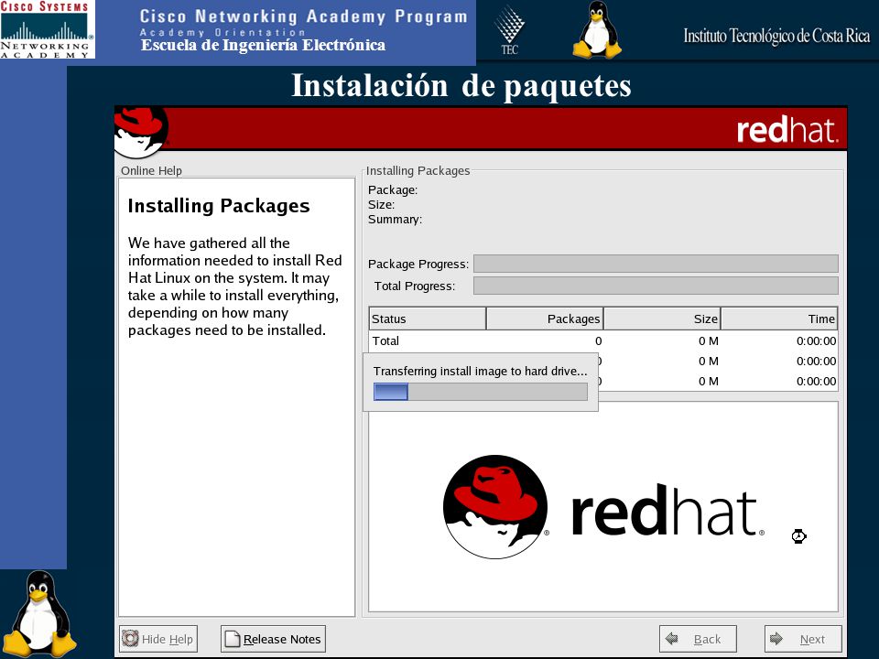Click the Cisco Systems Networking Academy logo
This screenshot has height=659, width=879.
point(48,29)
